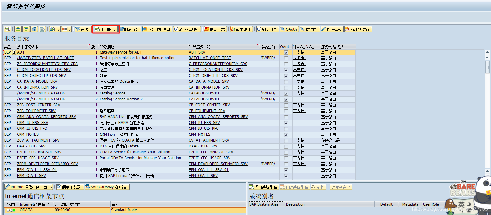Toggle OAuth checkbox for ADT_SRV row
Image resolution: width=491 pixels, height=215 pixels.
point(286,53)
